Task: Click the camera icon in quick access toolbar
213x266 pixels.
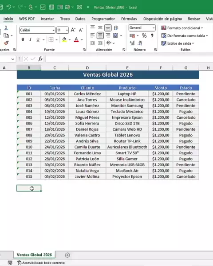Action: (x=79, y=7)
